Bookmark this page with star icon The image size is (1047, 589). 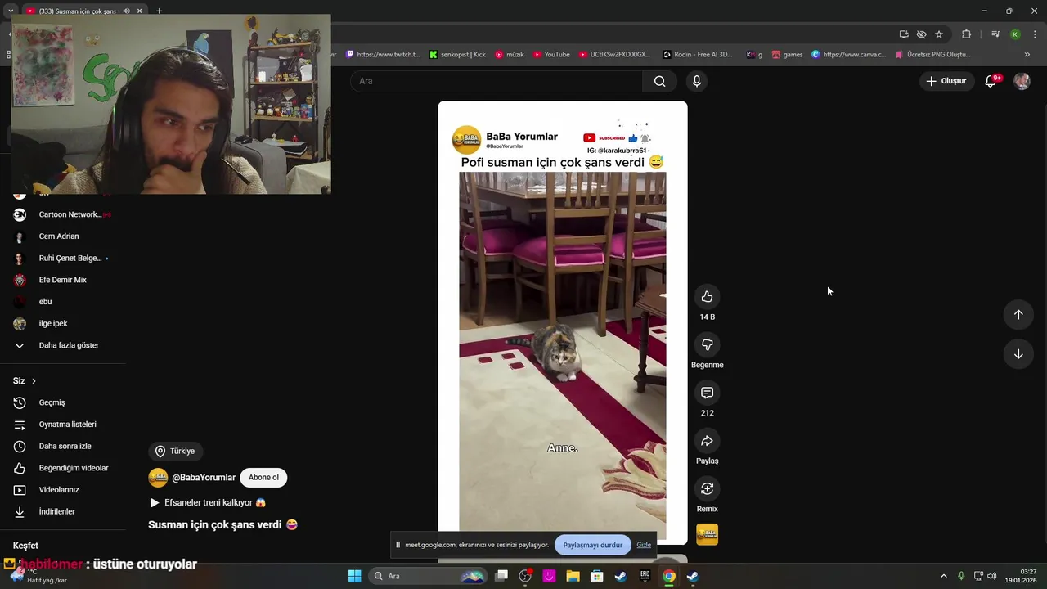tap(939, 34)
